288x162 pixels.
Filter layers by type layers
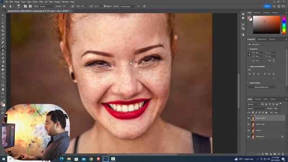coord(270,104)
